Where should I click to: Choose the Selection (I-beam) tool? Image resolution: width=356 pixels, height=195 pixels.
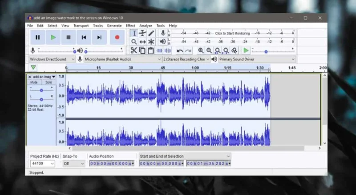[x=134, y=33]
